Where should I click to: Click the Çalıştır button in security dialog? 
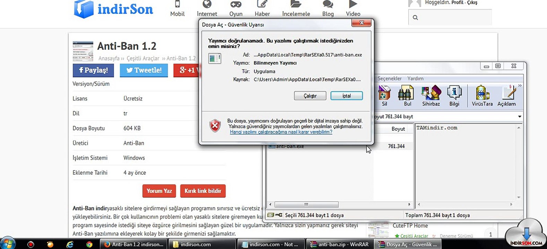(310, 96)
